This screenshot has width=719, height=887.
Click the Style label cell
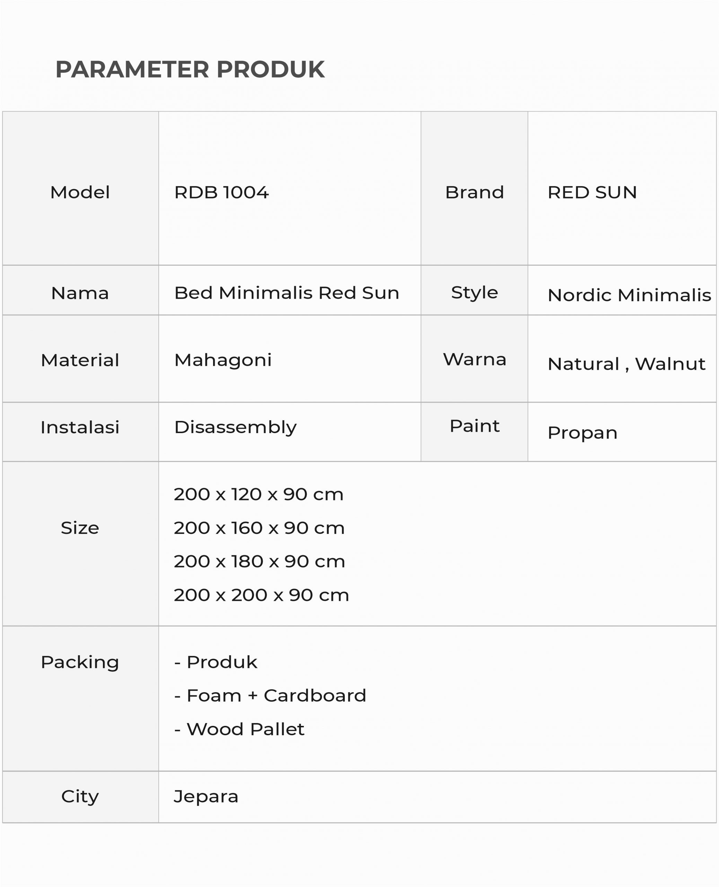tap(474, 293)
